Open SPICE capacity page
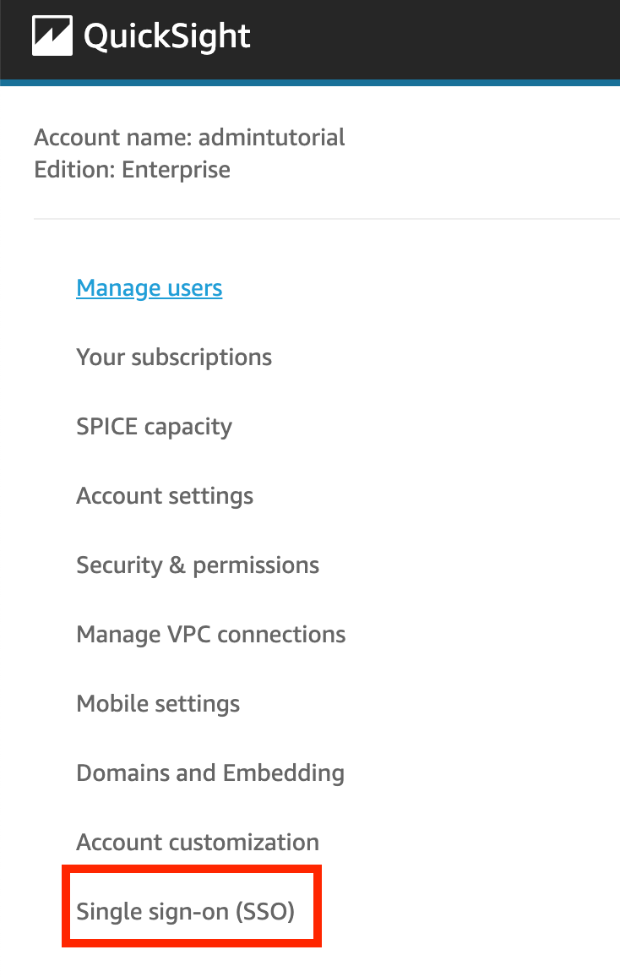Screen dimensions: 620x977 154,427
